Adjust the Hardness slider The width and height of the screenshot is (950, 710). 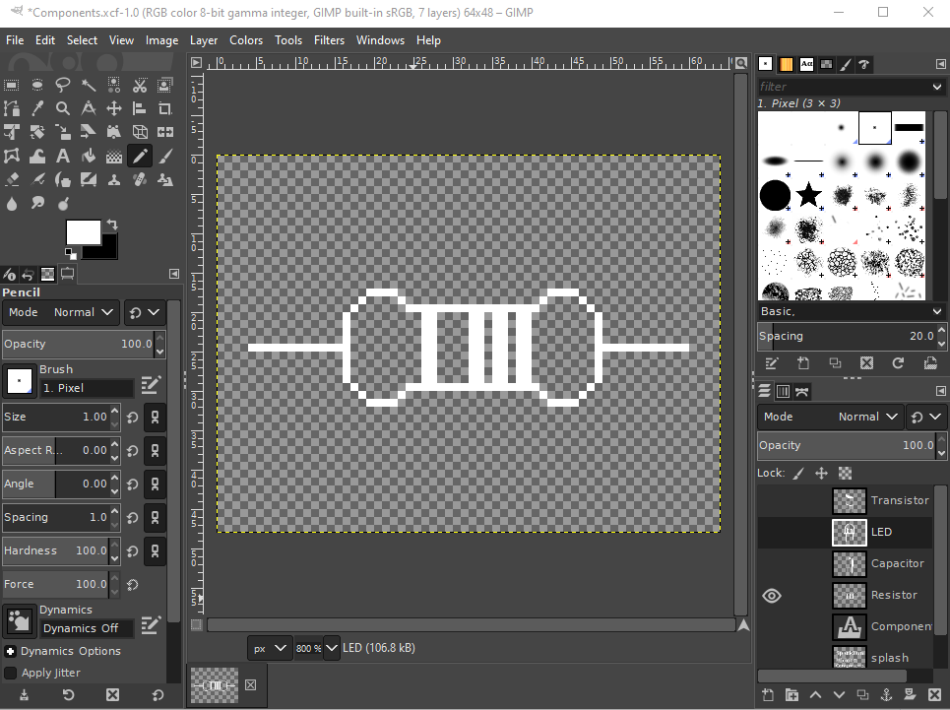(x=61, y=550)
